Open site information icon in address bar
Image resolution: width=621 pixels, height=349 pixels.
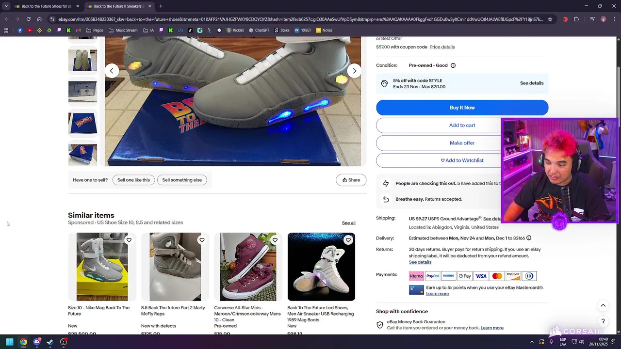[52, 19]
